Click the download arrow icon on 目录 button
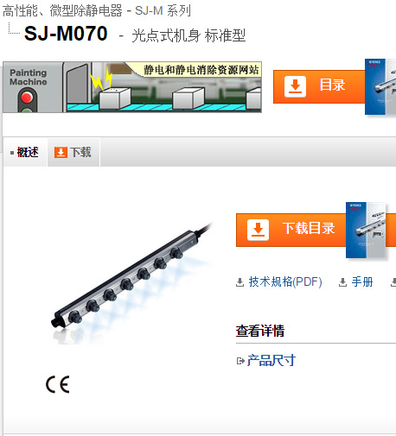This screenshot has width=396, height=436. pyautogui.click(x=295, y=86)
